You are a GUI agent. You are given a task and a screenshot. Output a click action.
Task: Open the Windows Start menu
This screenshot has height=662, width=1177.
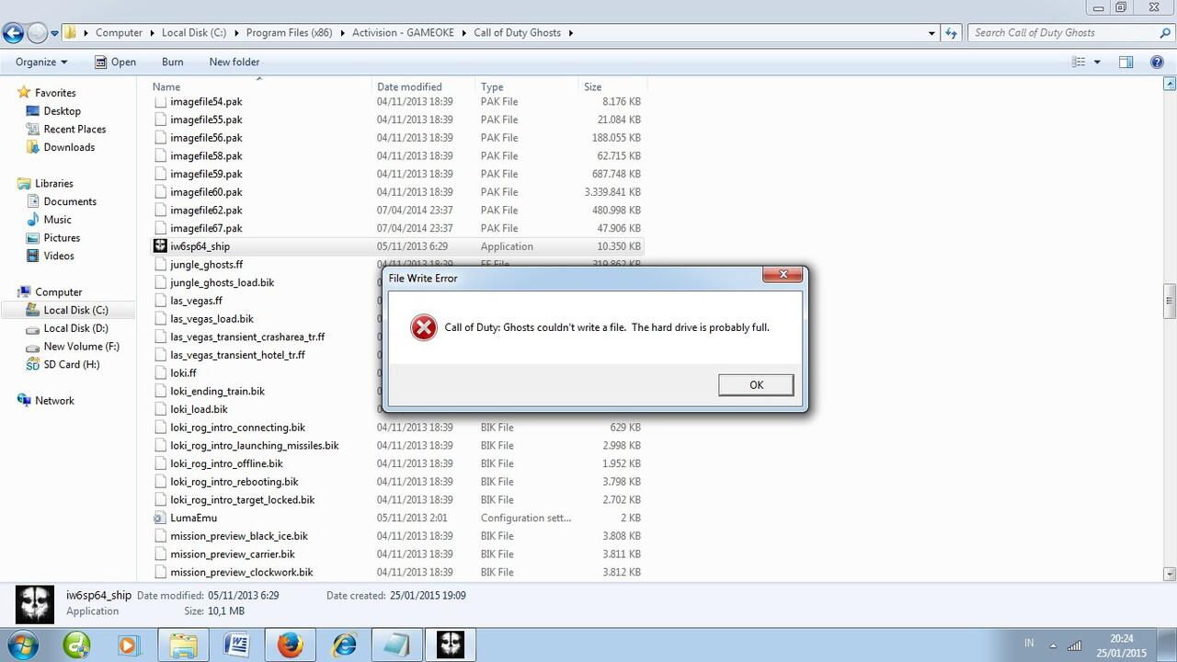21,644
